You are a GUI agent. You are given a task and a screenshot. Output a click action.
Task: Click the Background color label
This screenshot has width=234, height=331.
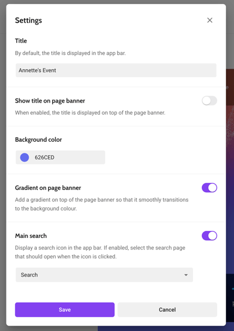39,139
